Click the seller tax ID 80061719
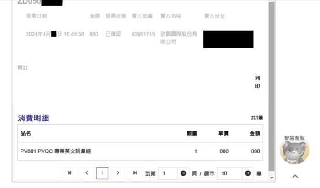 143,34
